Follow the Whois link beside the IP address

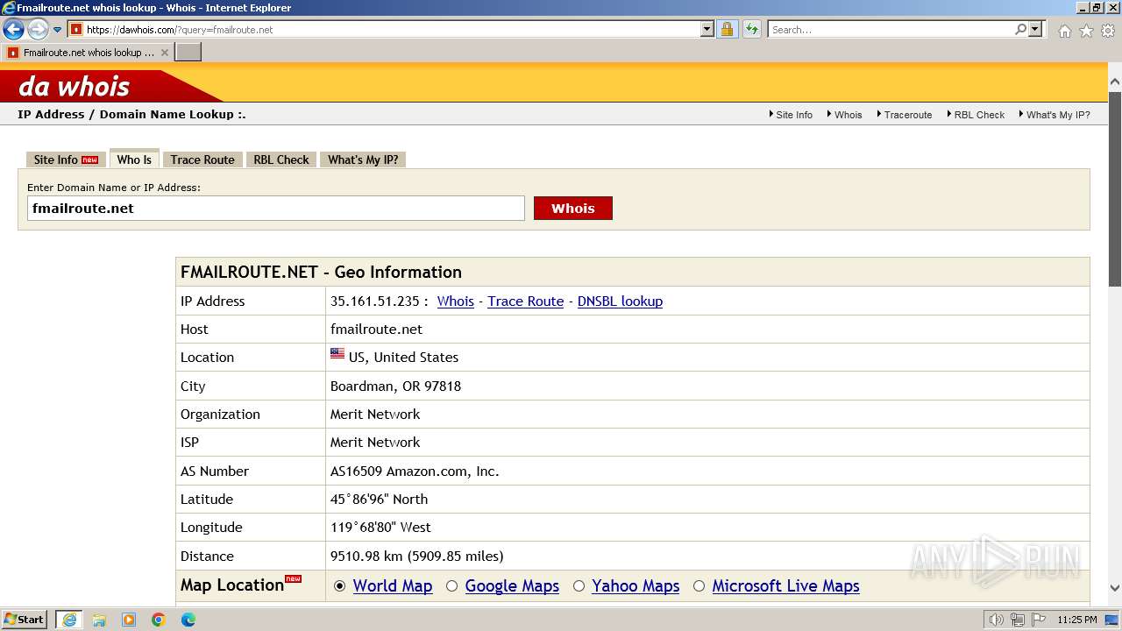[456, 301]
